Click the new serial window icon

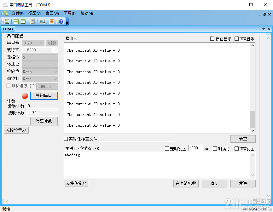pyautogui.click(x=7, y=21)
